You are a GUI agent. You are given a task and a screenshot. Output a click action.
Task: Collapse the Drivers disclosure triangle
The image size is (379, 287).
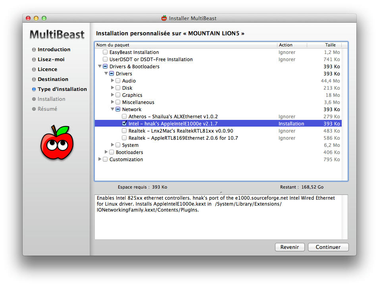click(x=106, y=73)
